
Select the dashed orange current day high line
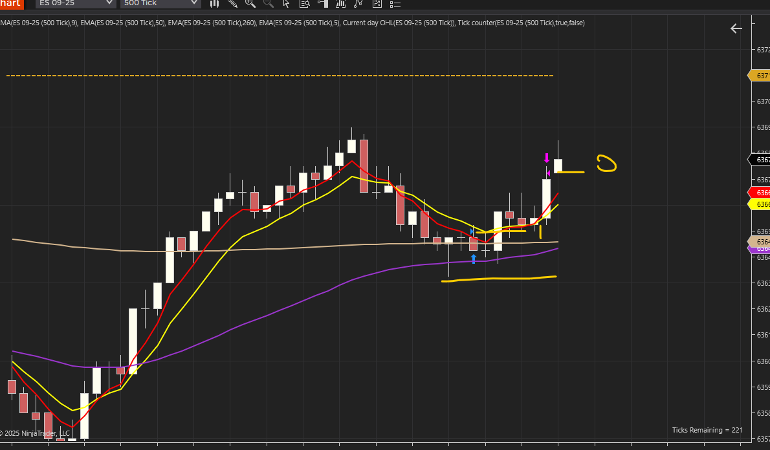[x=280, y=76]
